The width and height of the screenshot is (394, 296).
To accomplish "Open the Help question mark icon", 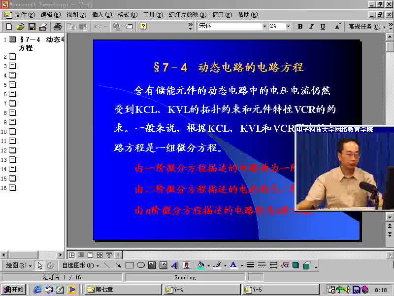I will pyautogui.click(x=143, y=27).
